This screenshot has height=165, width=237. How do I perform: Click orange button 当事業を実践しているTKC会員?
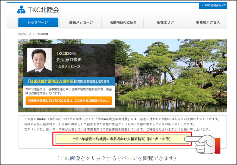coord(69,101)
